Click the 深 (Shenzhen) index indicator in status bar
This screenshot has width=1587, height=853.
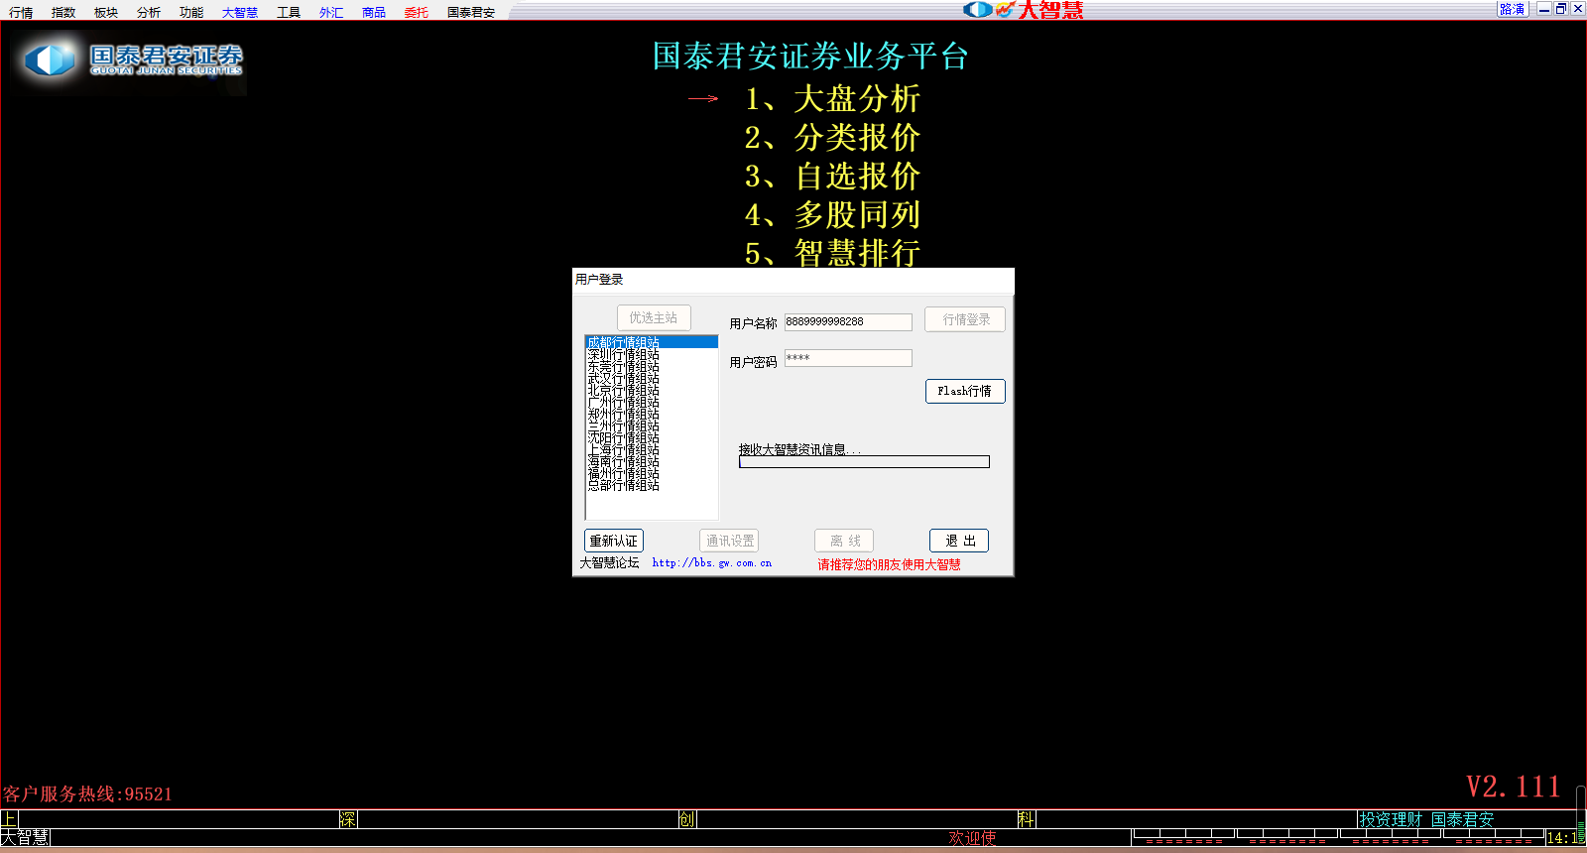click(348, 819)
